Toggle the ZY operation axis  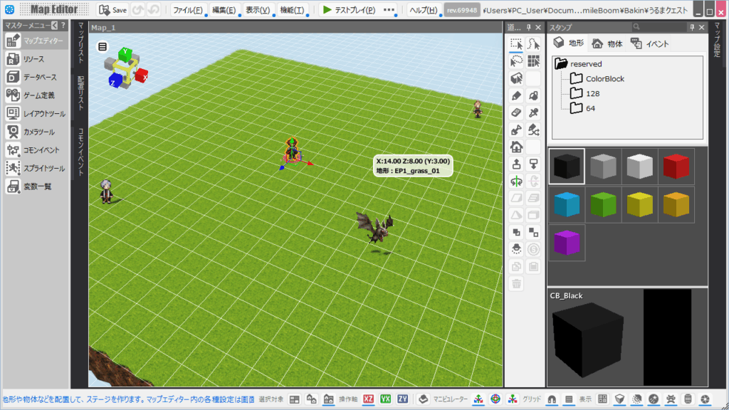[x=403, y=399]
